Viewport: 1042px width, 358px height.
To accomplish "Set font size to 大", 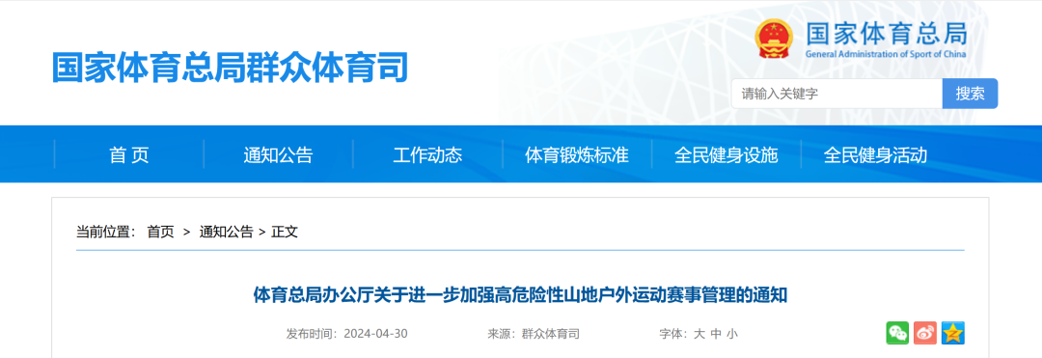I will point(699,334).
